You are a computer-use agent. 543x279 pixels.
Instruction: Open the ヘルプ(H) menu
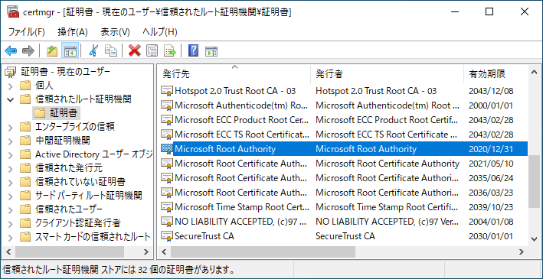pos(160,32)
